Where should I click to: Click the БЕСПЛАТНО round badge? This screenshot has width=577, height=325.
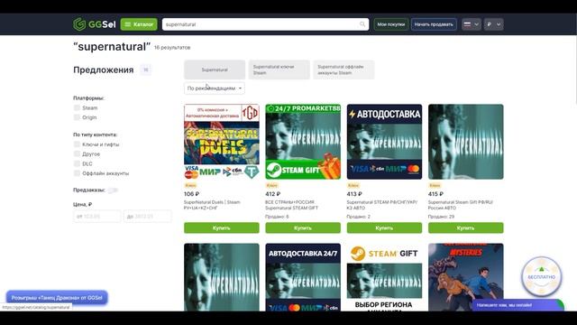click(541, 276)
